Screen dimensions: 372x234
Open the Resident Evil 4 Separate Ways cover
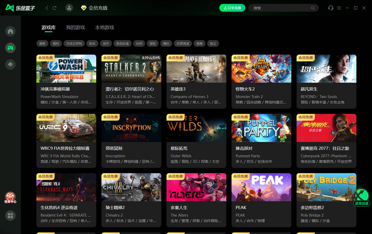[66, 187]
